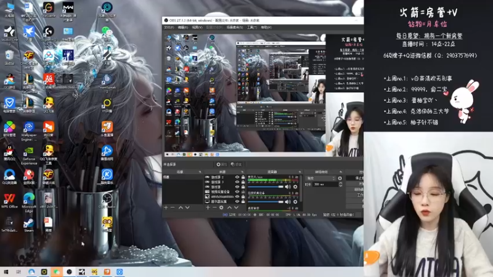
Task: Open the Studio One desktop shortcut
Action: click(9, 35)
